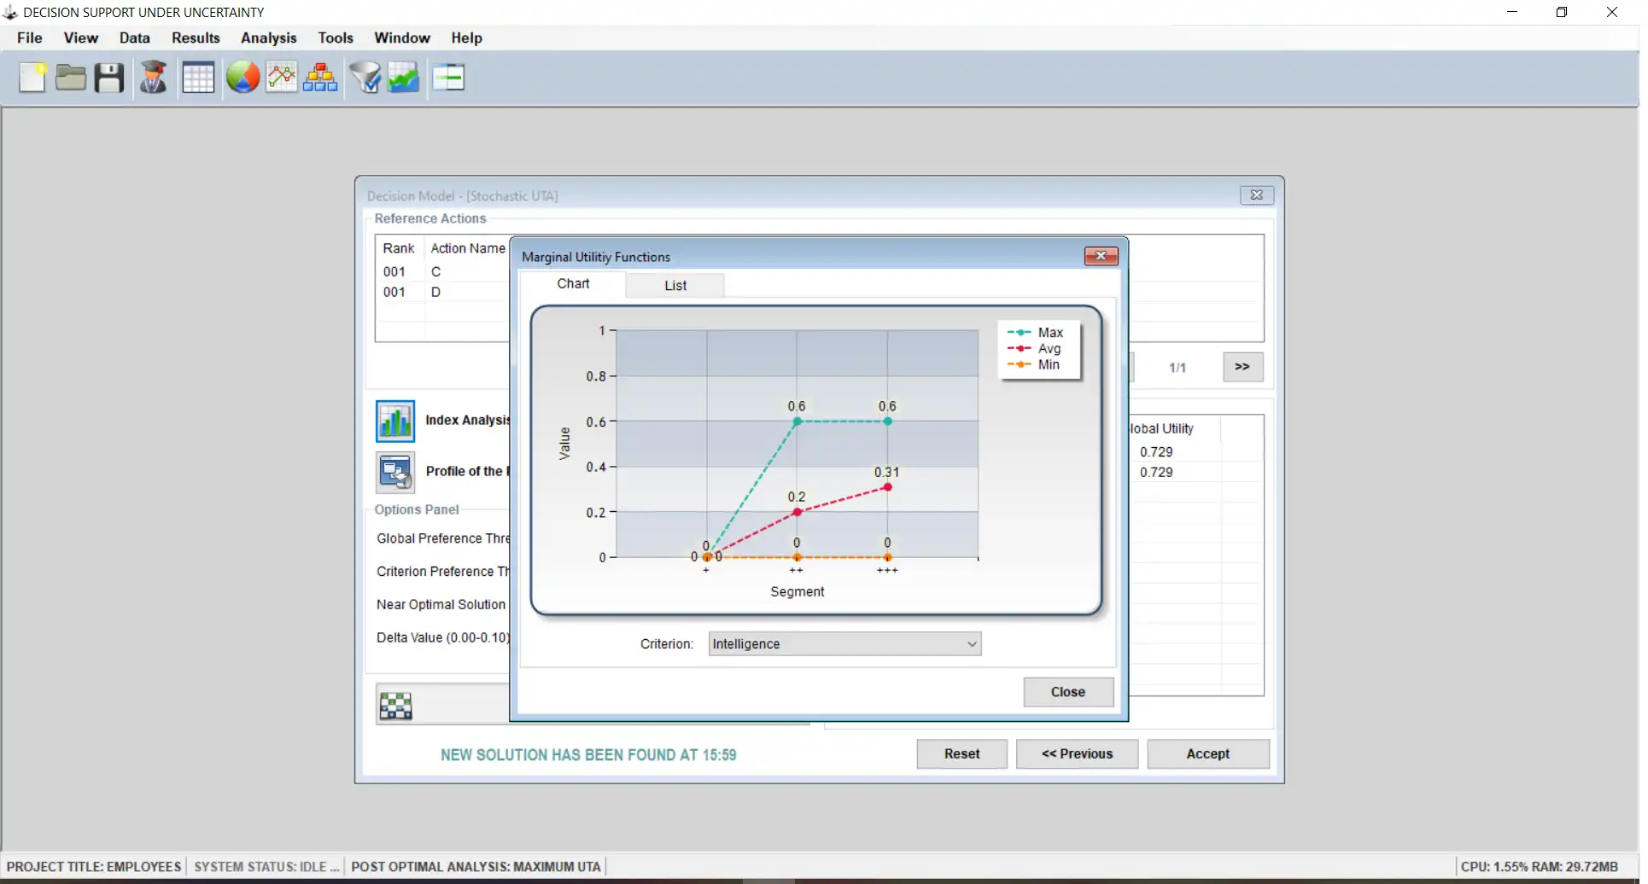The image size is (1648, 884).
Task: Open a project with the folder icon
Action: click(71, 78)
